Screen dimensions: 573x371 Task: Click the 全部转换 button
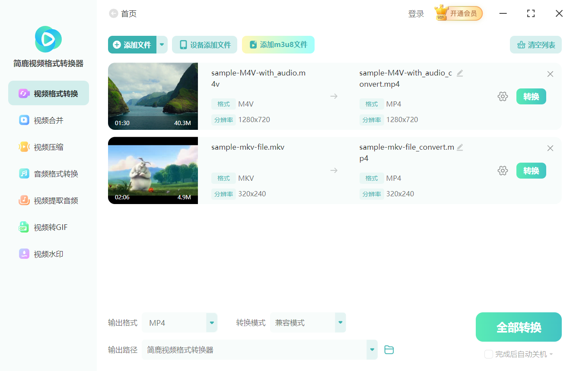click(x=519, y=327)
